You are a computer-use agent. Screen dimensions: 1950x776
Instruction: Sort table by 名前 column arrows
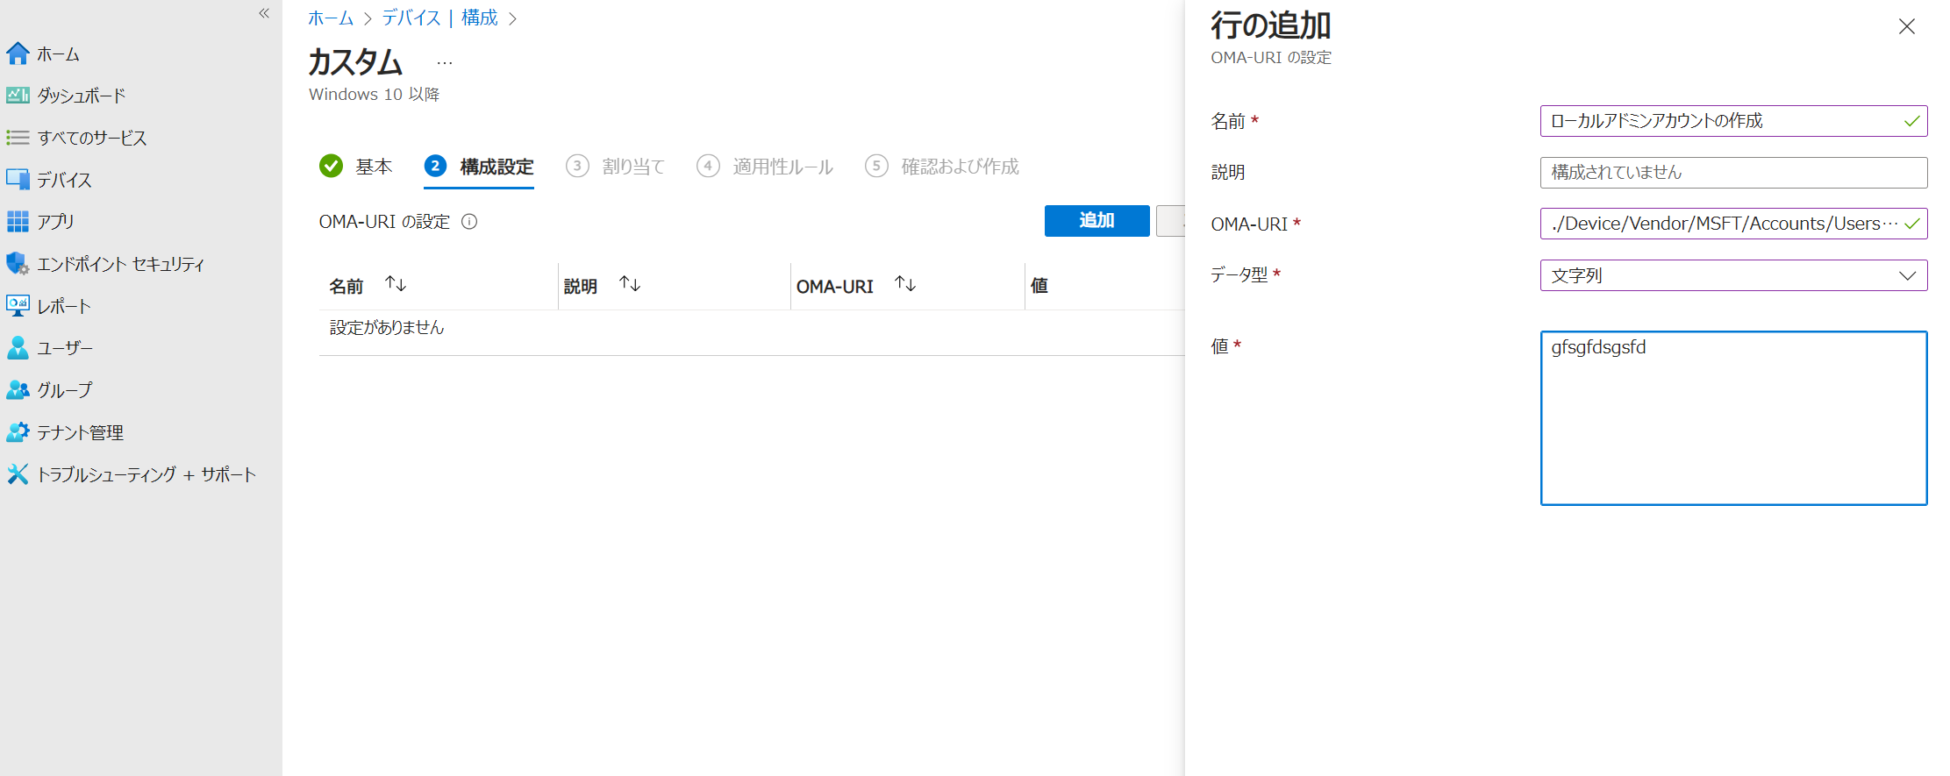point(396,284)
